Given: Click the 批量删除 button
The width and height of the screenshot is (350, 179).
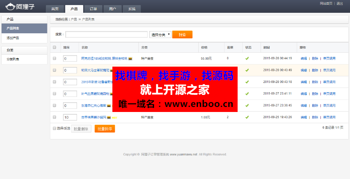Looking at the screenshot, I should [x=81, y=129].
